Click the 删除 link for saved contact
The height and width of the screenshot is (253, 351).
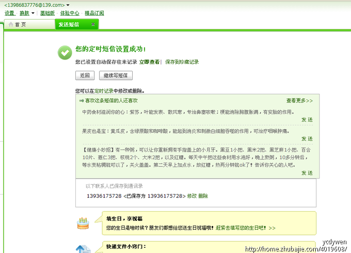[x=203, y=196]
